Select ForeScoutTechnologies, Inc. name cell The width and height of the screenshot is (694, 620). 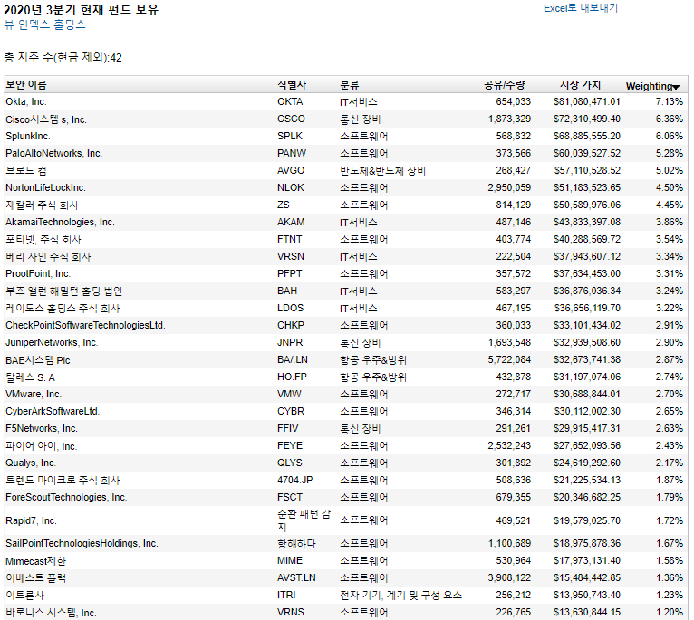[66, 498]
